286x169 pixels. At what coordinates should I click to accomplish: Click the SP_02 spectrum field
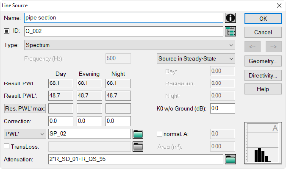(89, 134)
